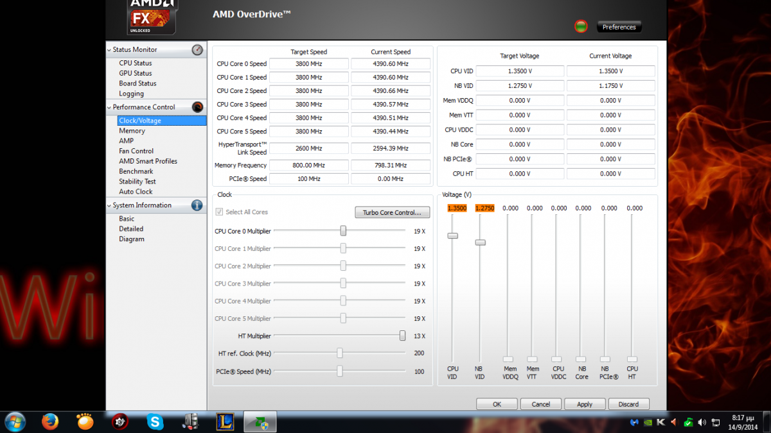Open the NVIDIA tray icon

pyautogui.click(x=648, y=422)
